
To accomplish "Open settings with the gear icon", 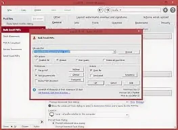I will (165, 10).
